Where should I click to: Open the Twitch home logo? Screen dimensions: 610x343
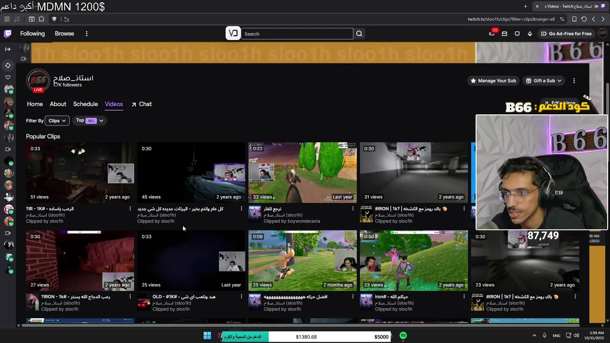point(8,33)
